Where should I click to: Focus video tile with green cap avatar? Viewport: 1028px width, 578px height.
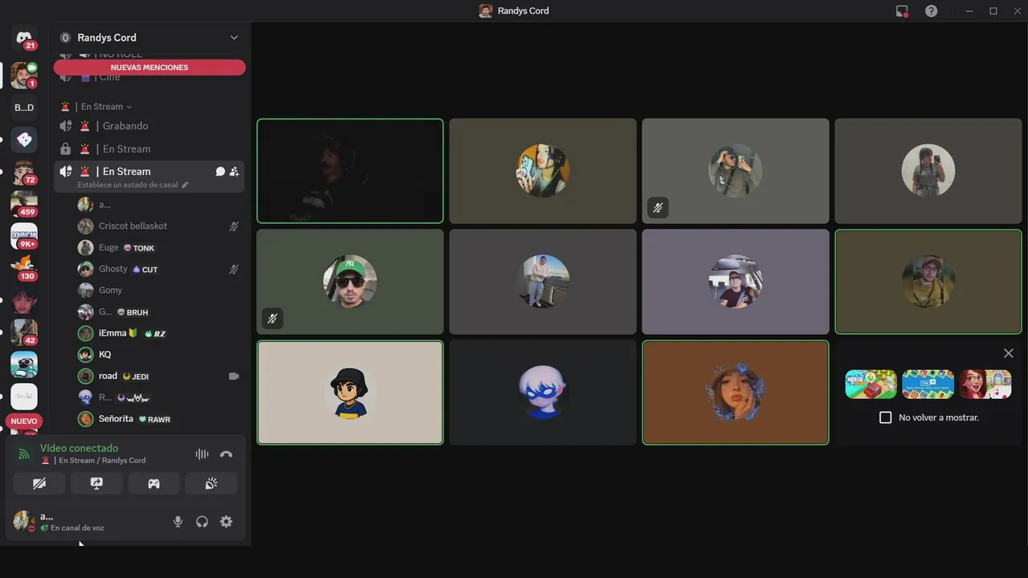350,282
